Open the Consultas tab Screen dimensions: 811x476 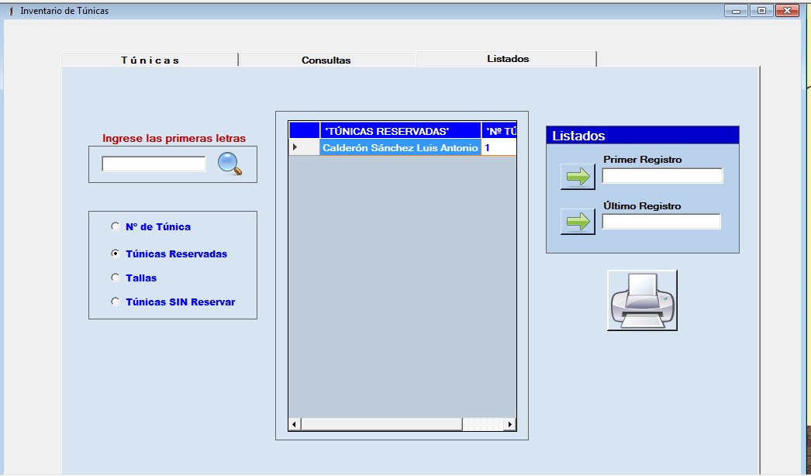point(326,60)
